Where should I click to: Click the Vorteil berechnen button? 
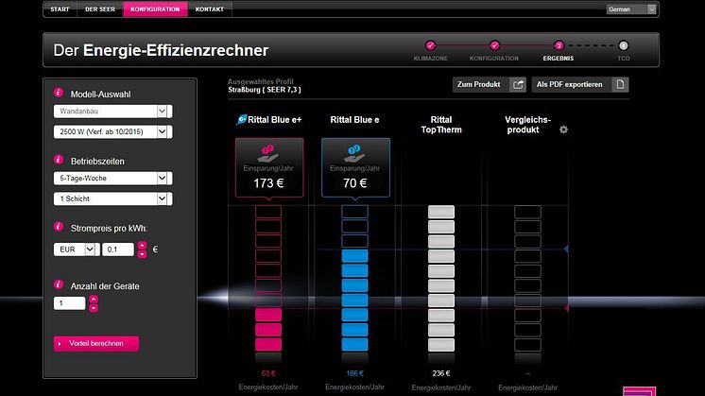(x=96, y=343)
